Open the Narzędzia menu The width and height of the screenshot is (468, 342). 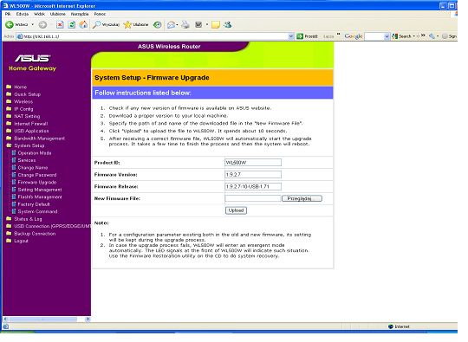click(x=80, y=14)
